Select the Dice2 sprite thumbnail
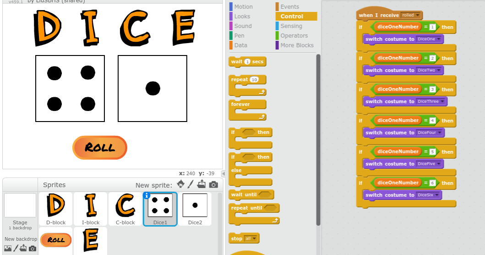The height and width of the screenshot is (255, 485). (195, 209)
